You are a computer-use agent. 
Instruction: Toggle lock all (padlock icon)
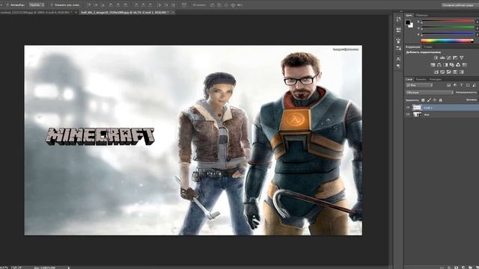click(x=441, y=100)
